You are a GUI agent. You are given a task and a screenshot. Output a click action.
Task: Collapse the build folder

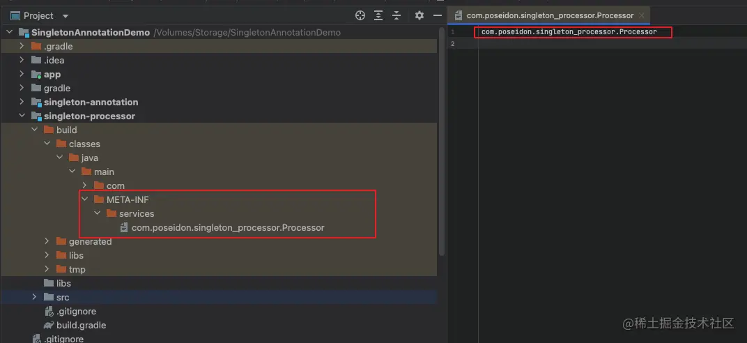(34, 130)
